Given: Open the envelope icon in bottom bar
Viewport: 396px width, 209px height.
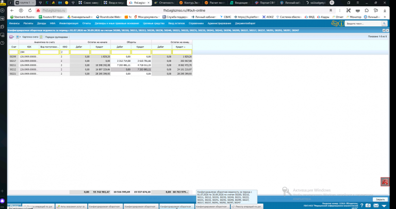Looking at the screenshot, I should point(376,205).
